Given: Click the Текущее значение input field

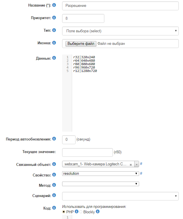Looking at the screenshot, I should [88, 152].
